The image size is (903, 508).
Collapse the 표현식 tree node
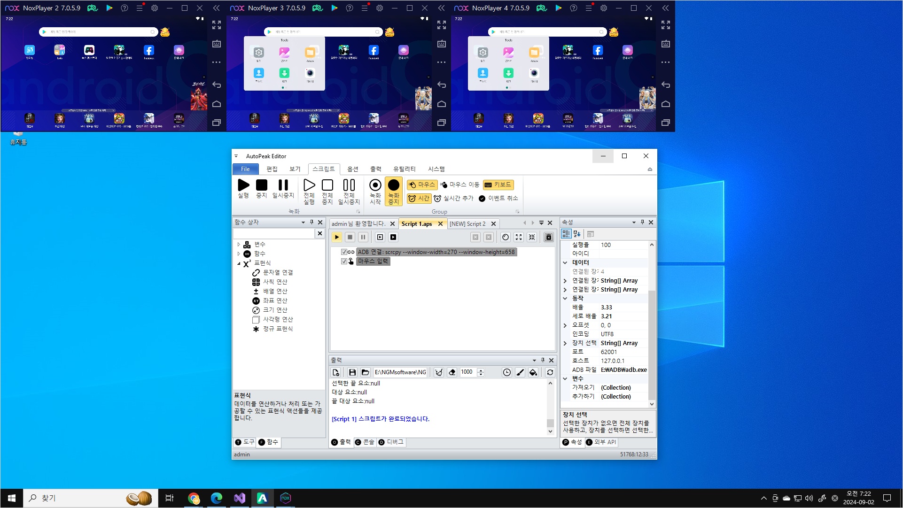pos(239,263)
